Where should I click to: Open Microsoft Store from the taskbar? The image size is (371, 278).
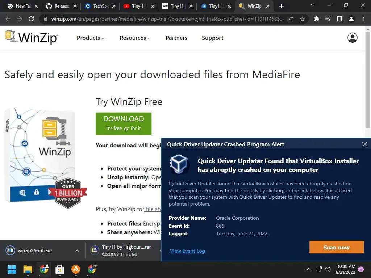(60, 269)
